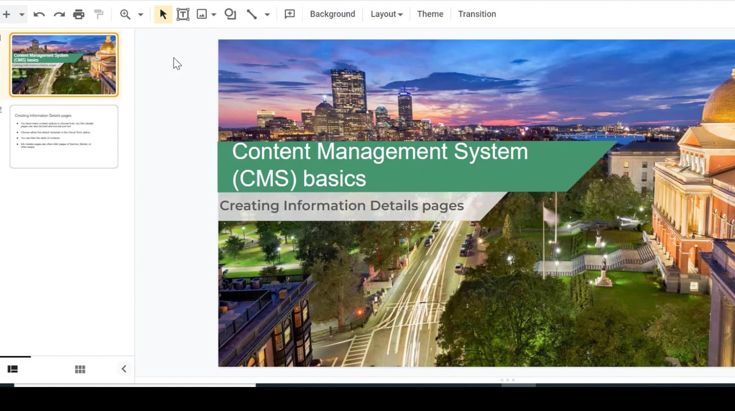Select the second slide thumbnail
735x411 pixels.
(64, 137)
